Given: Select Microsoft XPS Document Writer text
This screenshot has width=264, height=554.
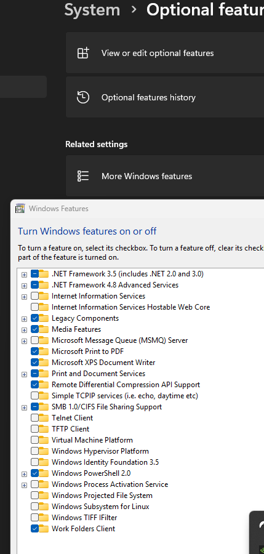Looking at the screenshot, I should point(103,363).
